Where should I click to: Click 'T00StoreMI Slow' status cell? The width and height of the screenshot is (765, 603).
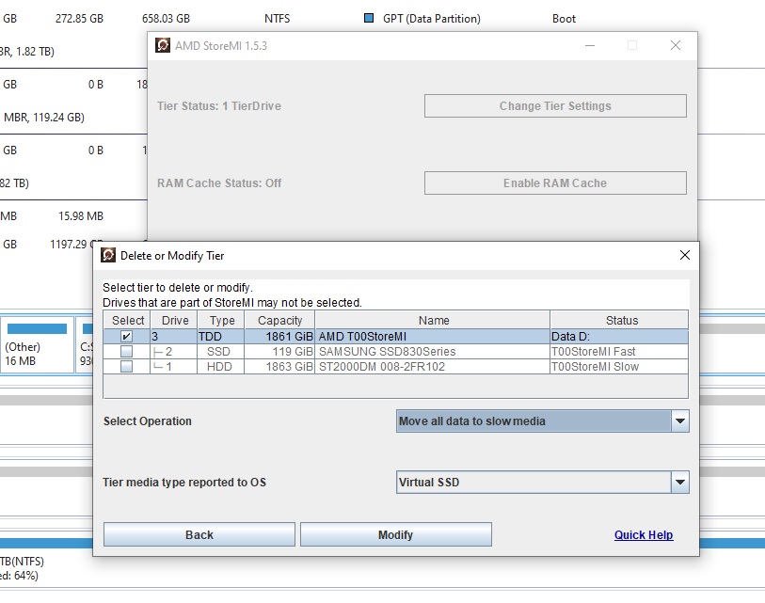(x=619, y=366)
